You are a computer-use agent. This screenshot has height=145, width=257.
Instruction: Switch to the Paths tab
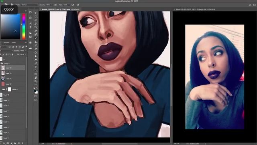[14, 43]
